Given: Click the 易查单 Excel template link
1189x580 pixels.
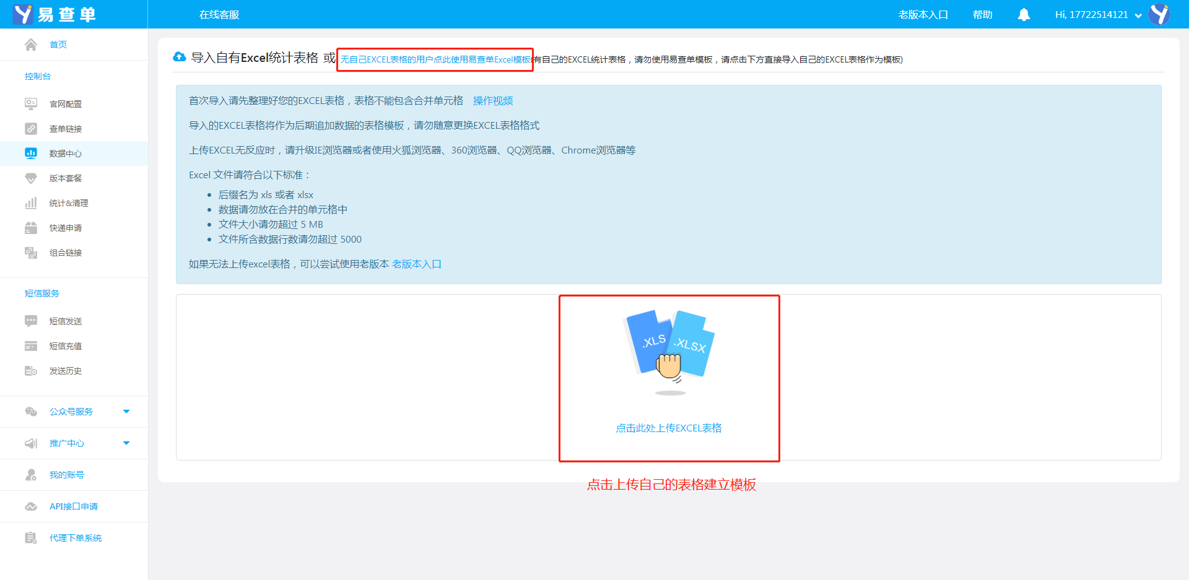Looking at the screenshot, I should [435, 60].
